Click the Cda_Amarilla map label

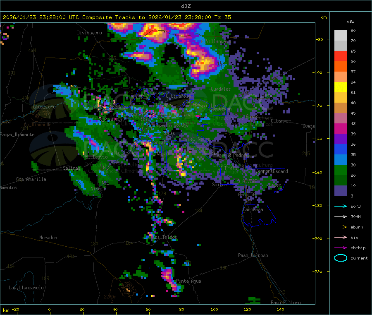(x=31, y=179)
